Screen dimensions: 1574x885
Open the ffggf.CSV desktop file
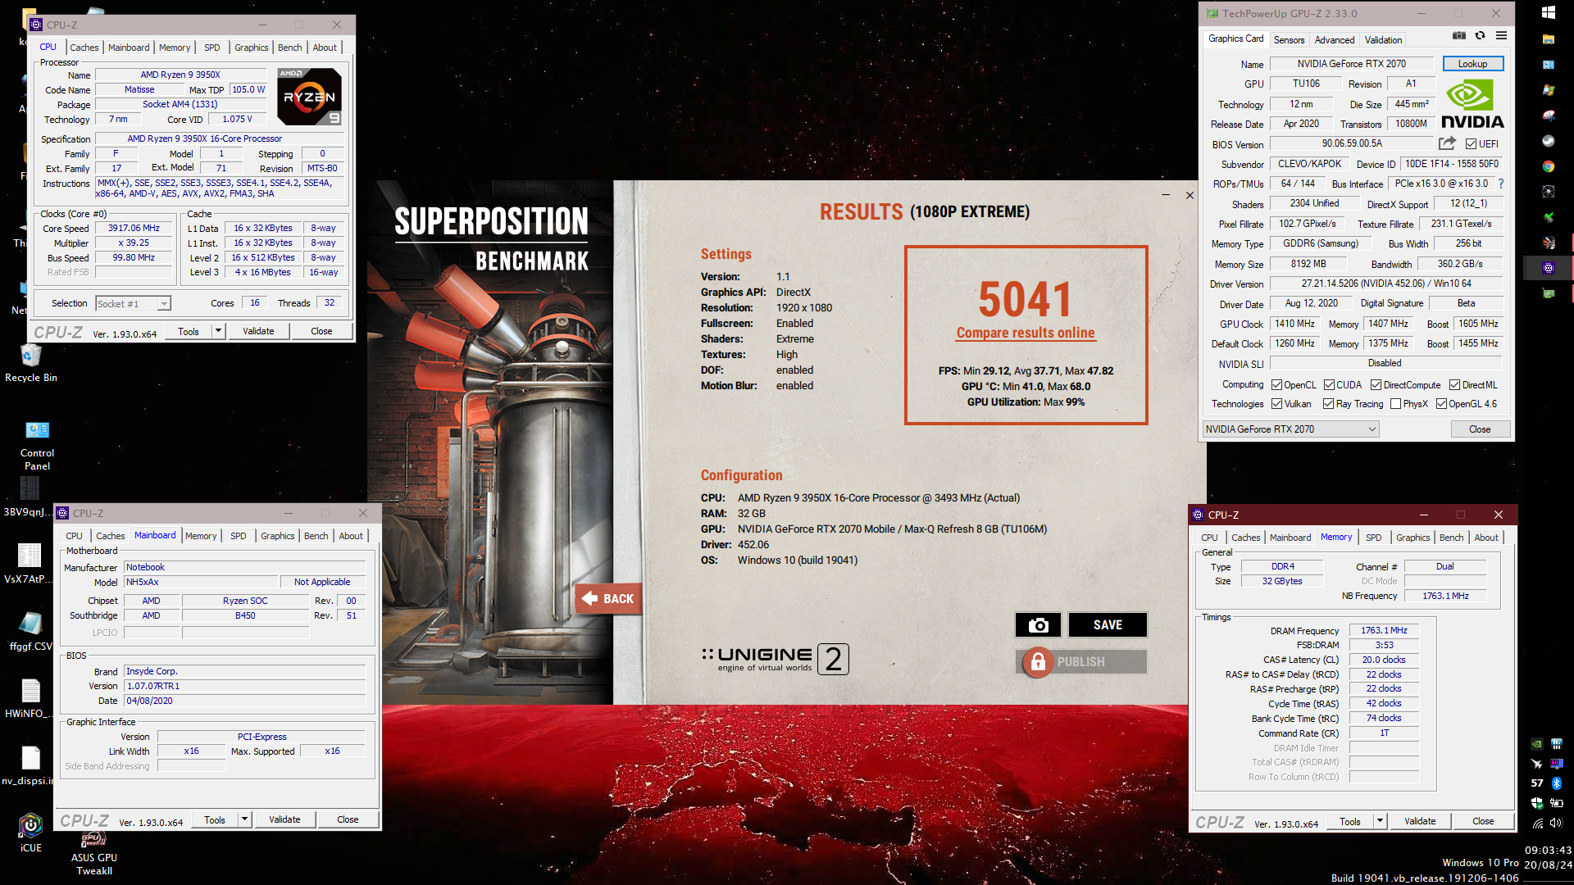[x=30, y=631]
